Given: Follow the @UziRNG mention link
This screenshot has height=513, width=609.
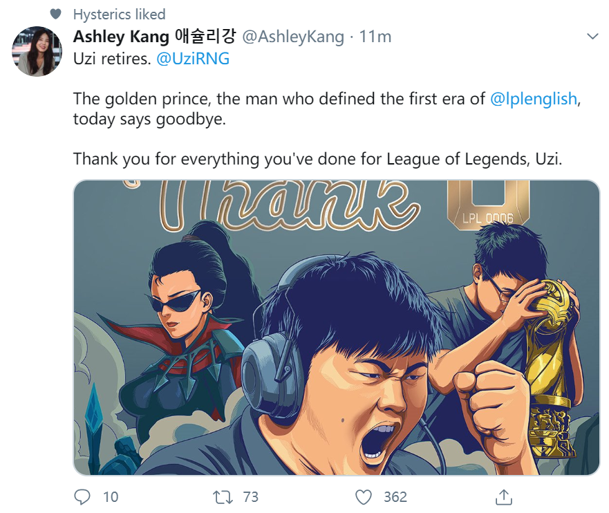Looking at the screenshot, I should click(x=193, y=59).
